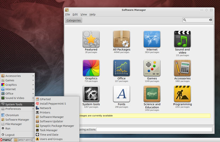Viewport: 220px width, 142px height.
Task: Open the Sound and video category icon
Action: pos(182,39)
